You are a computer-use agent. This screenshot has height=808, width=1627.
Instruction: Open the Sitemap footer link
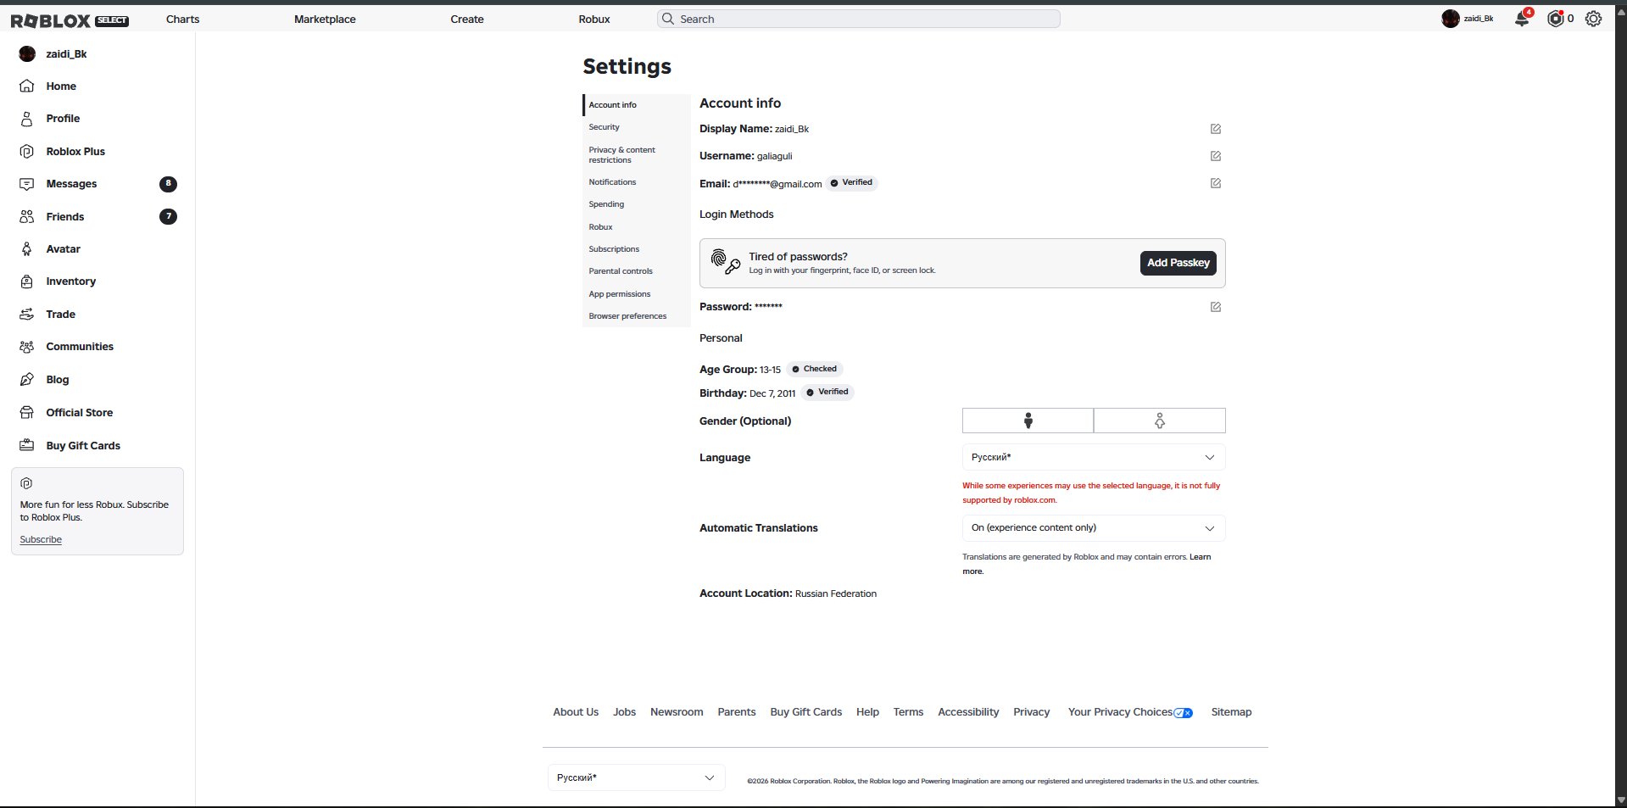(1231, 712)
